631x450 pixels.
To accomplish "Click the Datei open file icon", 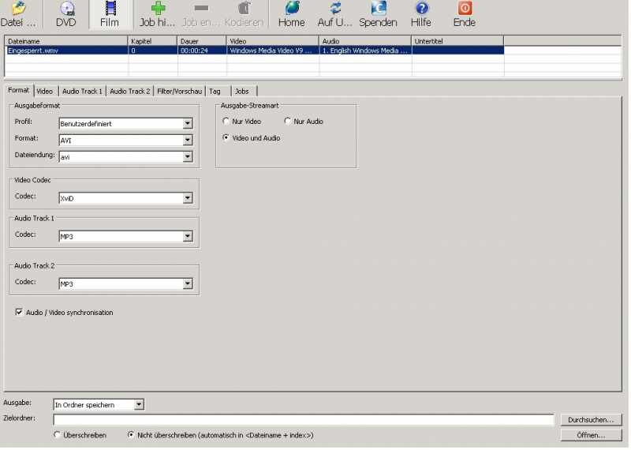I will pyautogui.click(x=17, y=9).
